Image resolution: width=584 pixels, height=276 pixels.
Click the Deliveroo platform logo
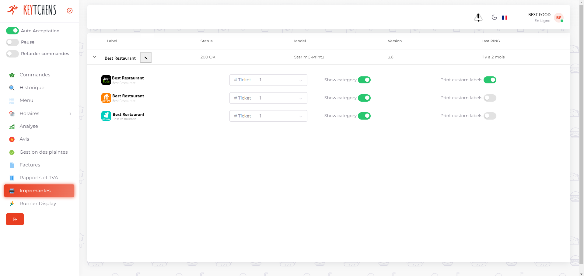(x=106, y=116)
